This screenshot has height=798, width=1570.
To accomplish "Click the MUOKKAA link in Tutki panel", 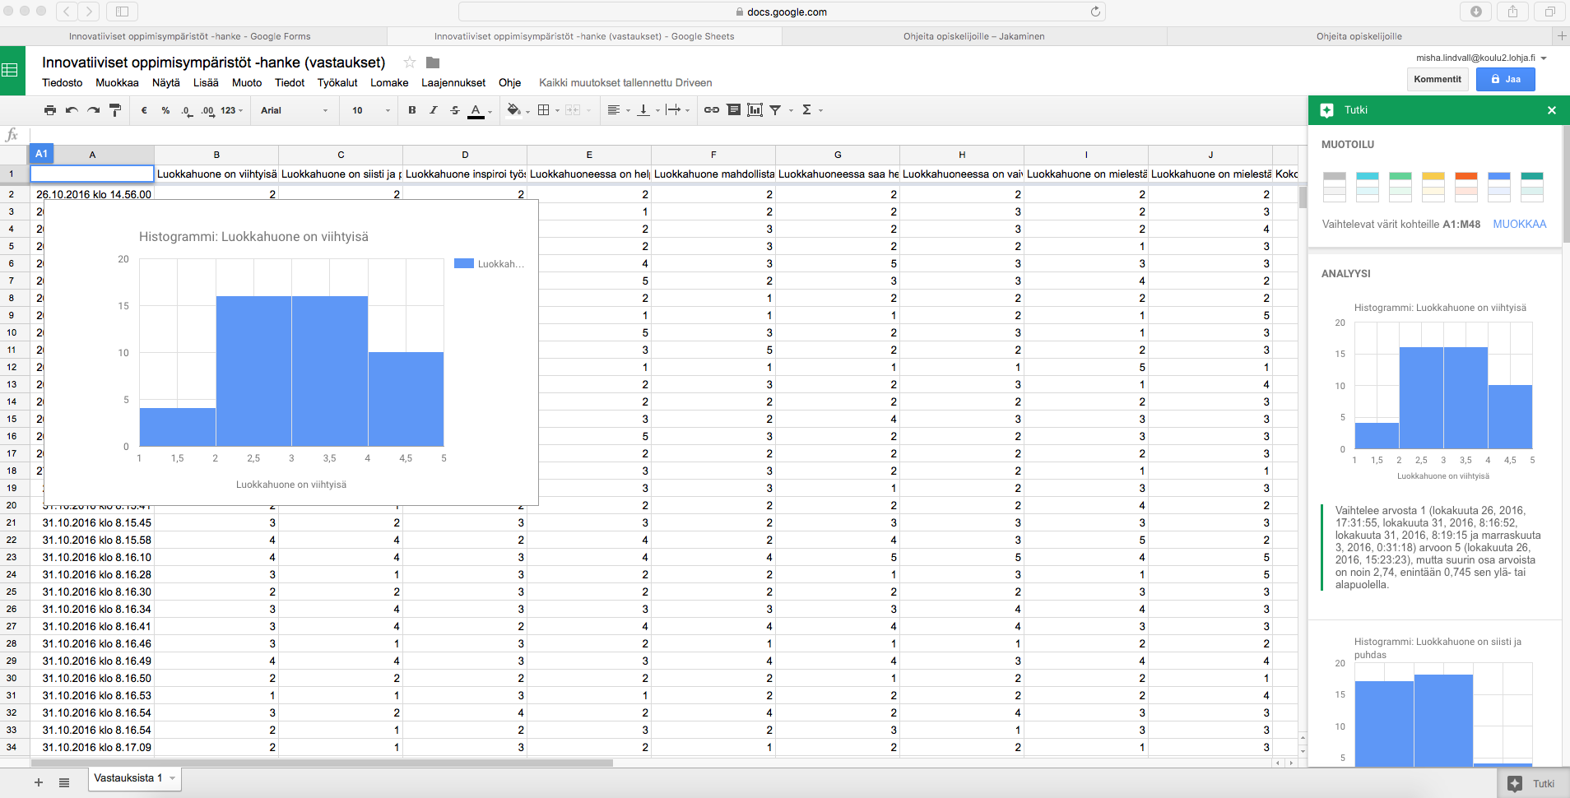I will coord(1519,224).
